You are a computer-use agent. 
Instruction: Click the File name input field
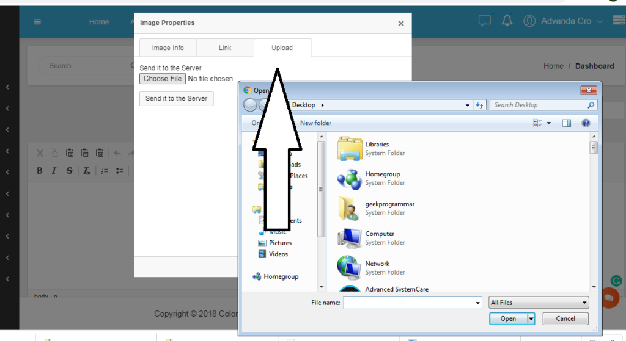[412, 303]
